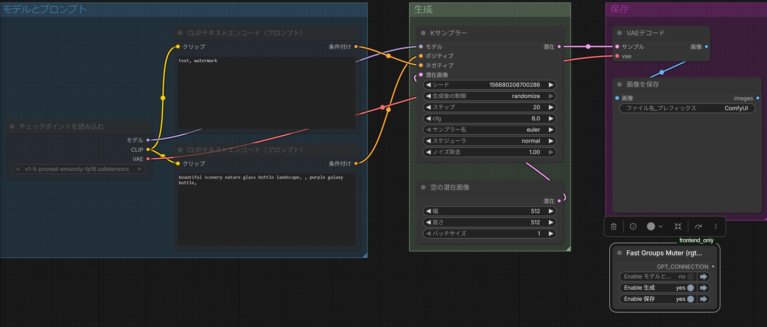This screenshot has width=767, height=327.
Task: Next checkpoint via right arrow on v1-5-pruned-emaonly
Action: tap(139, 169)
